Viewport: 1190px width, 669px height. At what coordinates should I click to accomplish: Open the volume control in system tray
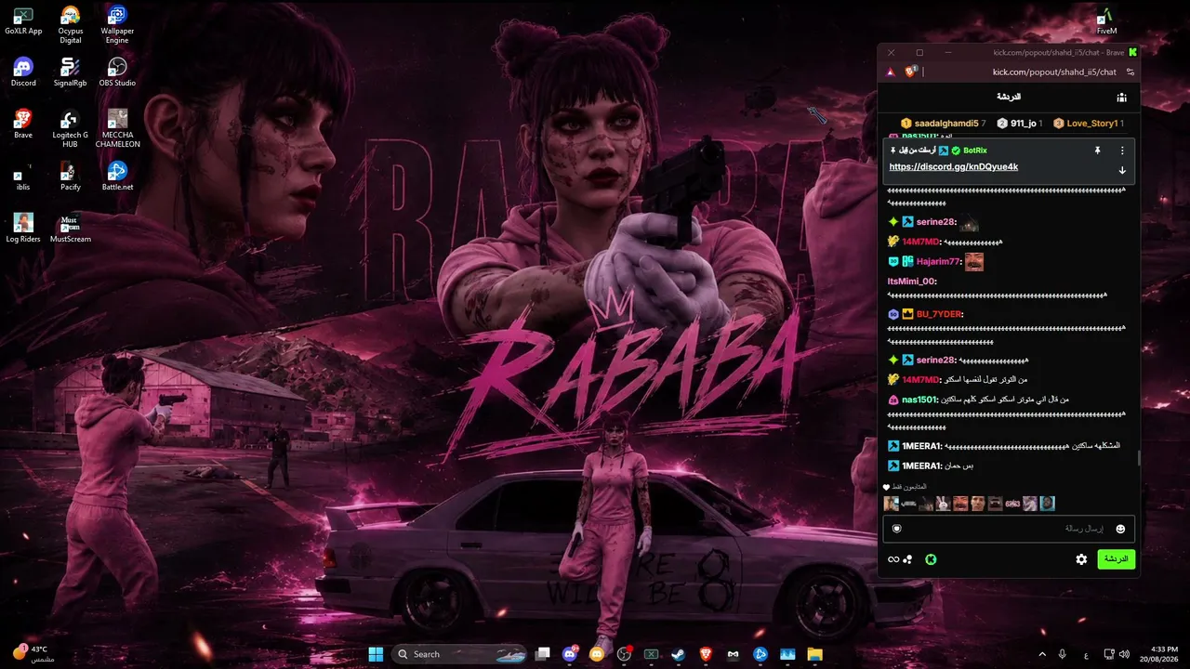click(x=1124, y=654)
